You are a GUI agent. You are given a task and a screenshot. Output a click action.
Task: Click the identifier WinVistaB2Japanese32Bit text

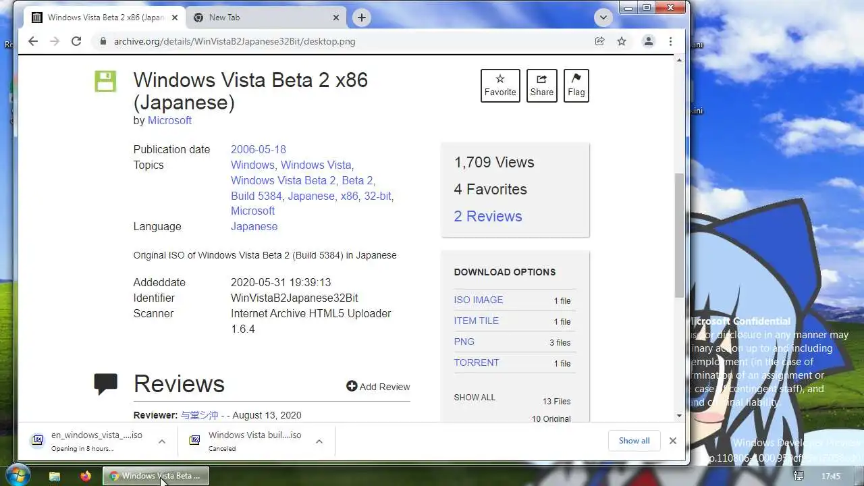point(294,298)
